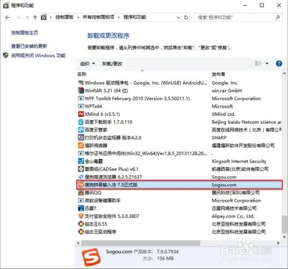The height and width of the screenshot is (269, 288).
Task: Select the Google, Inc. publisher cell
Action: point(225,83)
